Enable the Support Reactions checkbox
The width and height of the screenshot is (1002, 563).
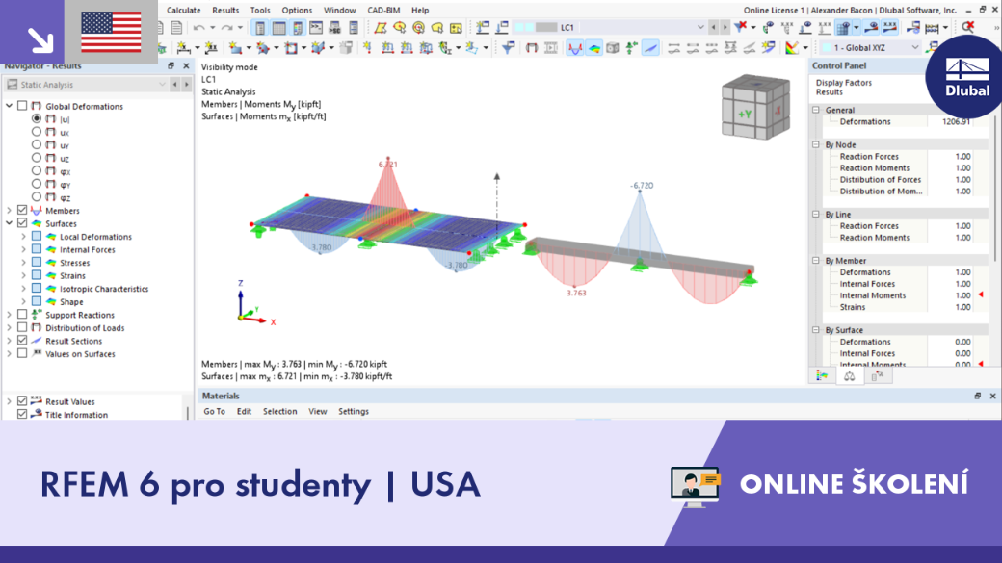click(x=22, y=315)
